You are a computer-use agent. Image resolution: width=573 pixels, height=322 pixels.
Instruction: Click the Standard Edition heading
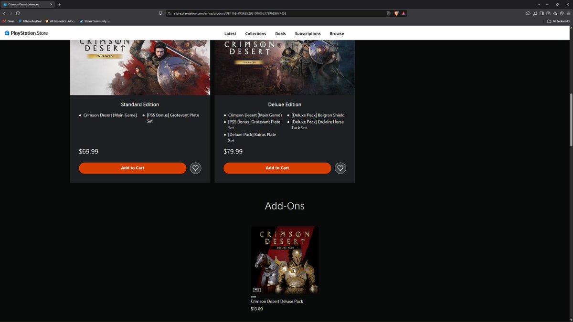coord(140,104)
